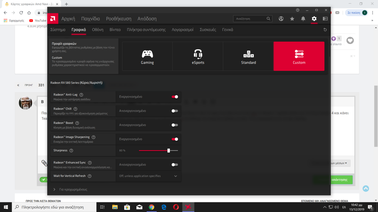Viewport: 378px width, 212px height.
Task: Click the Radeon window vertical scrollbar
Action: coord(330,121)
